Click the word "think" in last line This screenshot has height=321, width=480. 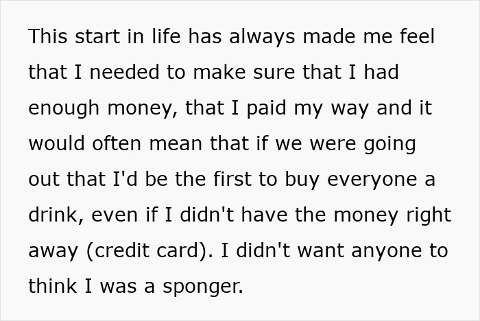pyautogui.click(x=52, y=287)
